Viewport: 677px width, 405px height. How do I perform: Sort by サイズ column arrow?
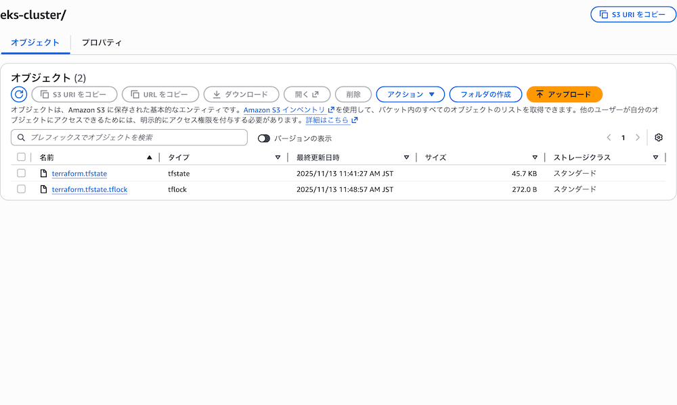(x=535, y=158)
